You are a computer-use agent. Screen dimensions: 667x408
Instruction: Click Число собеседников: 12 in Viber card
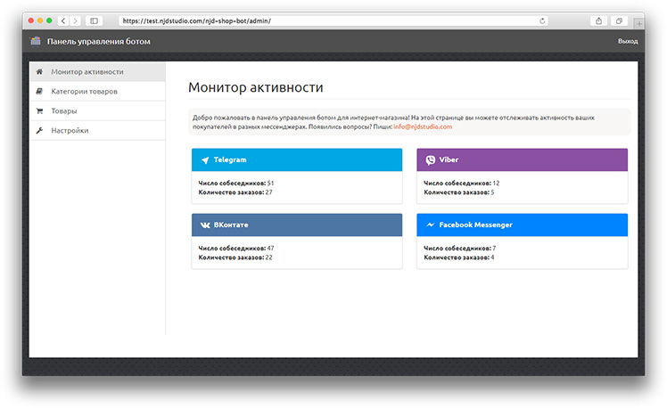click(462, 184)
